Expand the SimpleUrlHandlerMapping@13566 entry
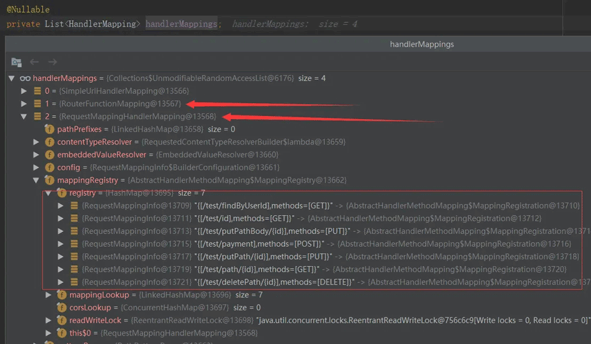 coord(24,91)
